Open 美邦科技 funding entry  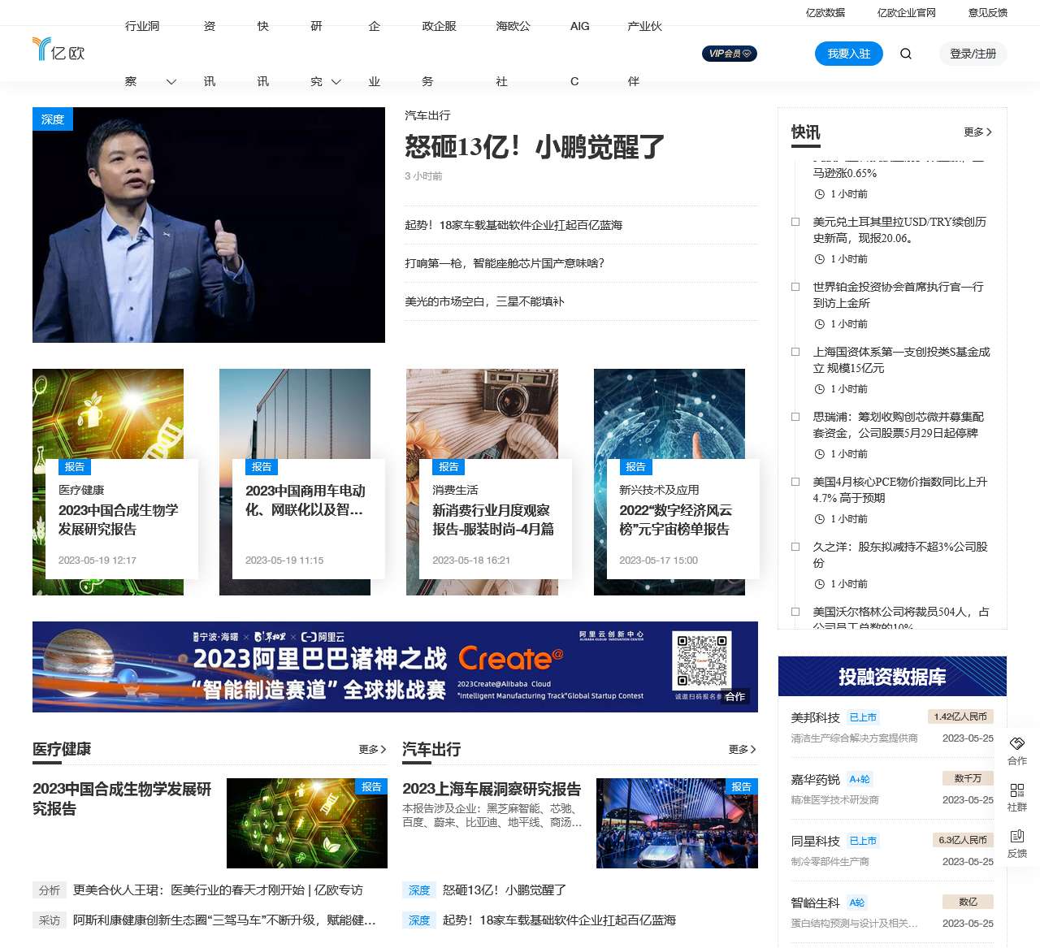point(892,727)
